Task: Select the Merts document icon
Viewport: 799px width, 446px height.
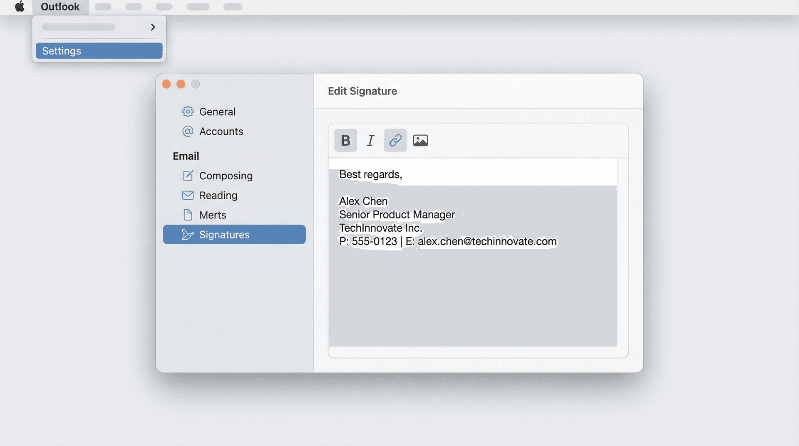Action: [x=188, y=215]
